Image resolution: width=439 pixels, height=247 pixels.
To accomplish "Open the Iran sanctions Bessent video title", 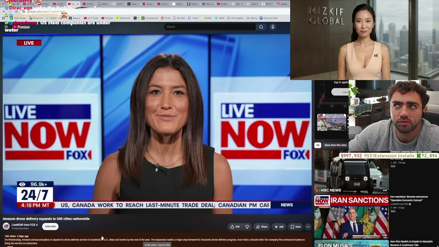I will click(x=409, y=199).
